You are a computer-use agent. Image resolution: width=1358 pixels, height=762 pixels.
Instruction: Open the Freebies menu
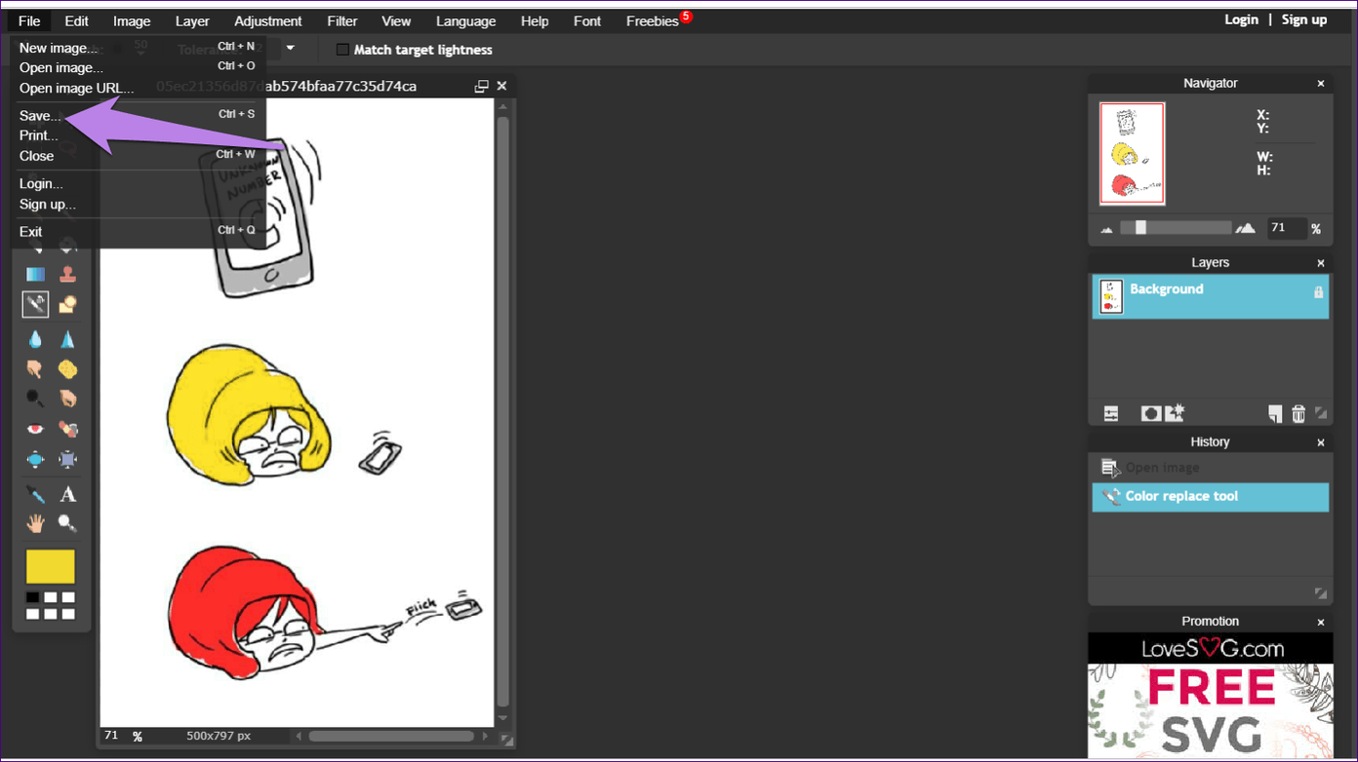(653, 20)
